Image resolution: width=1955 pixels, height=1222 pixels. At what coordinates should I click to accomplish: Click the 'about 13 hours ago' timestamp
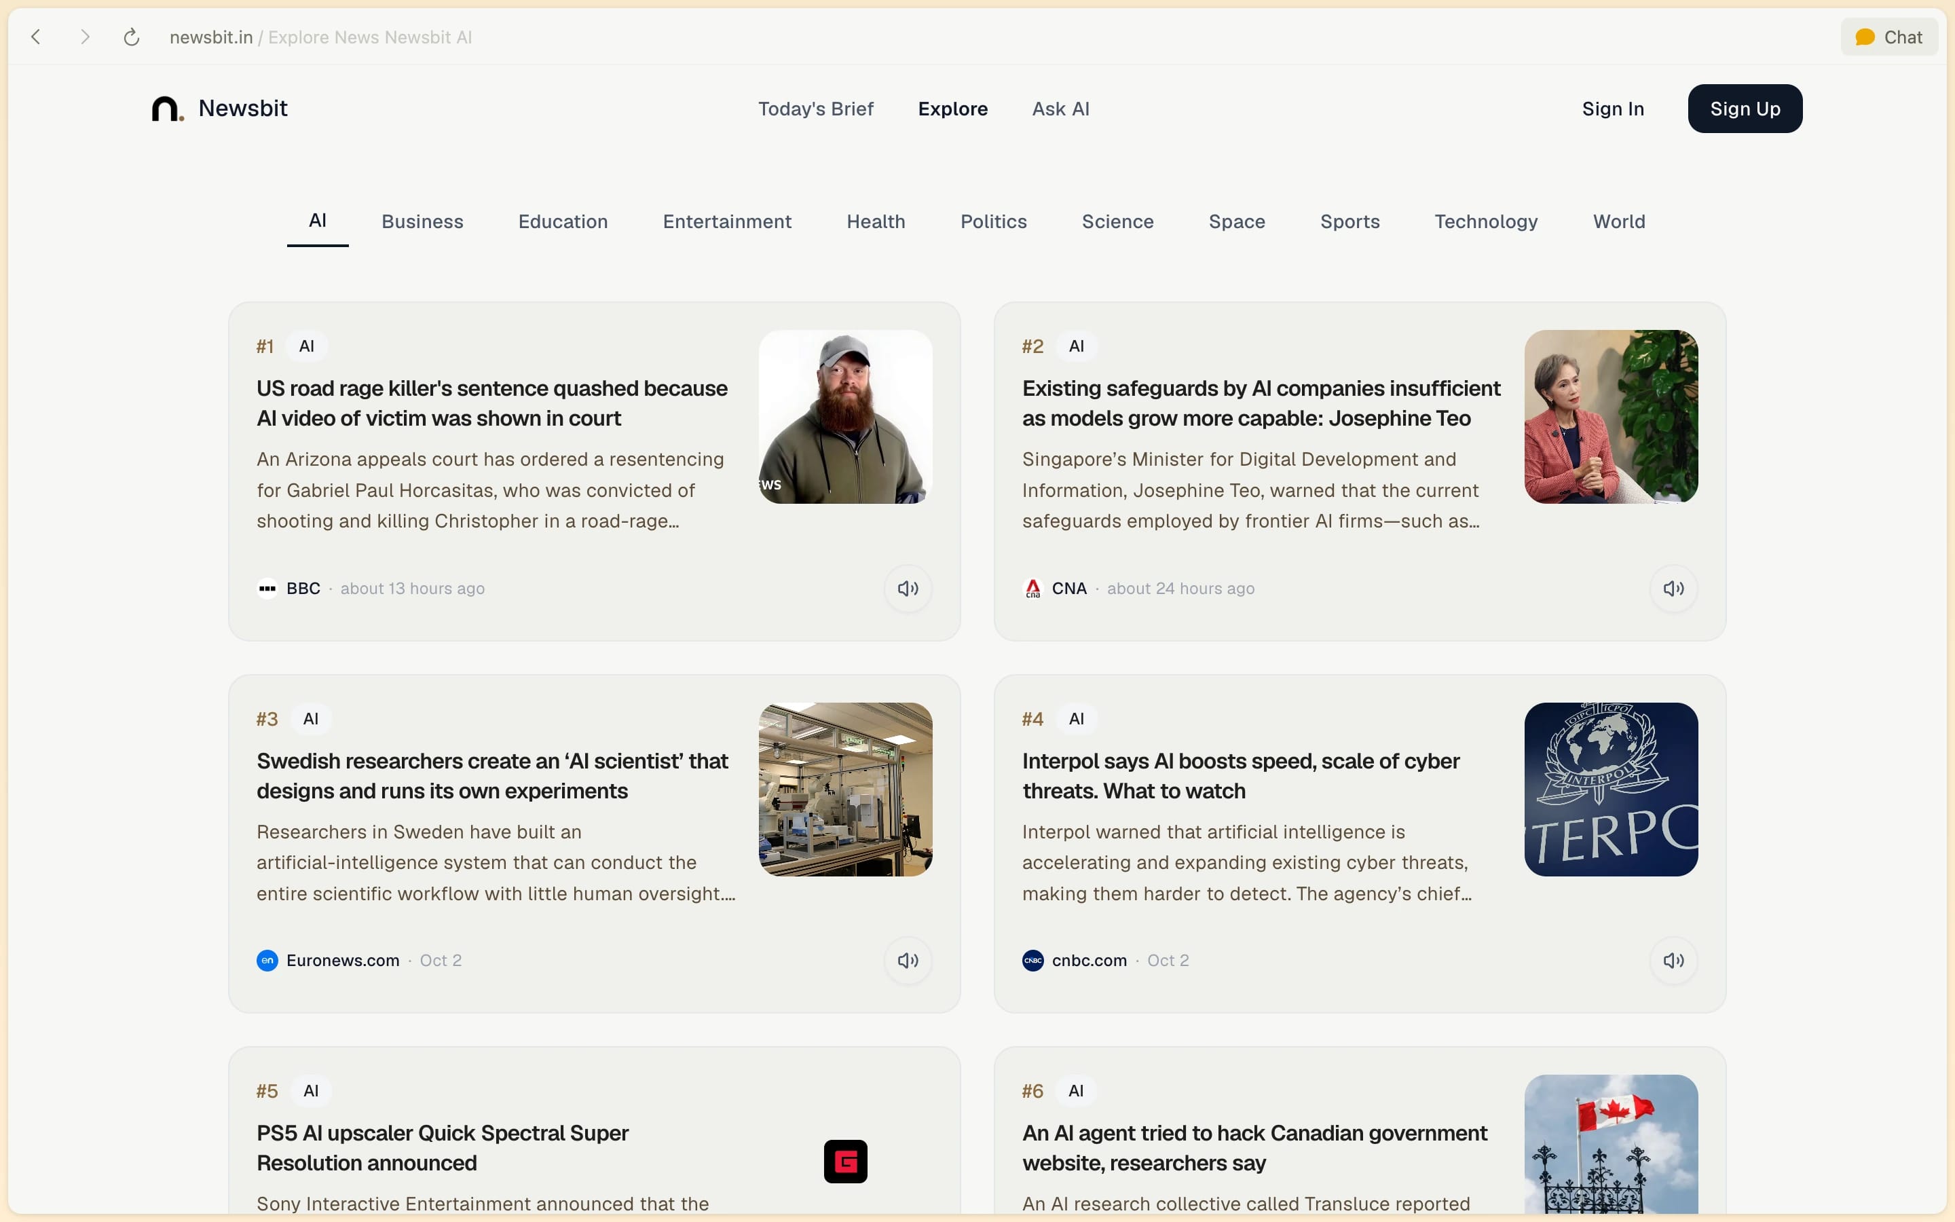pyautogui.click(x=412, y=589)
